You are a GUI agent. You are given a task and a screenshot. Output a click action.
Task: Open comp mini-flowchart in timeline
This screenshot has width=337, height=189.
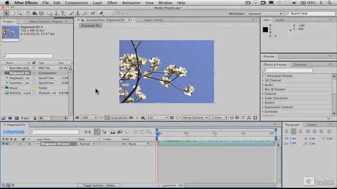tap(88, 132)
